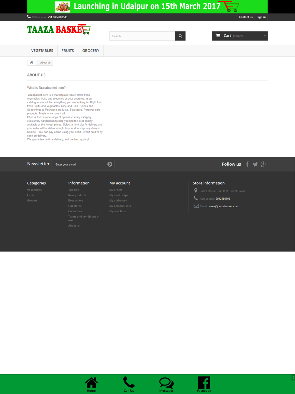Click the shopping cart icon
Screen dimensions: 295x394
[218, 35]
